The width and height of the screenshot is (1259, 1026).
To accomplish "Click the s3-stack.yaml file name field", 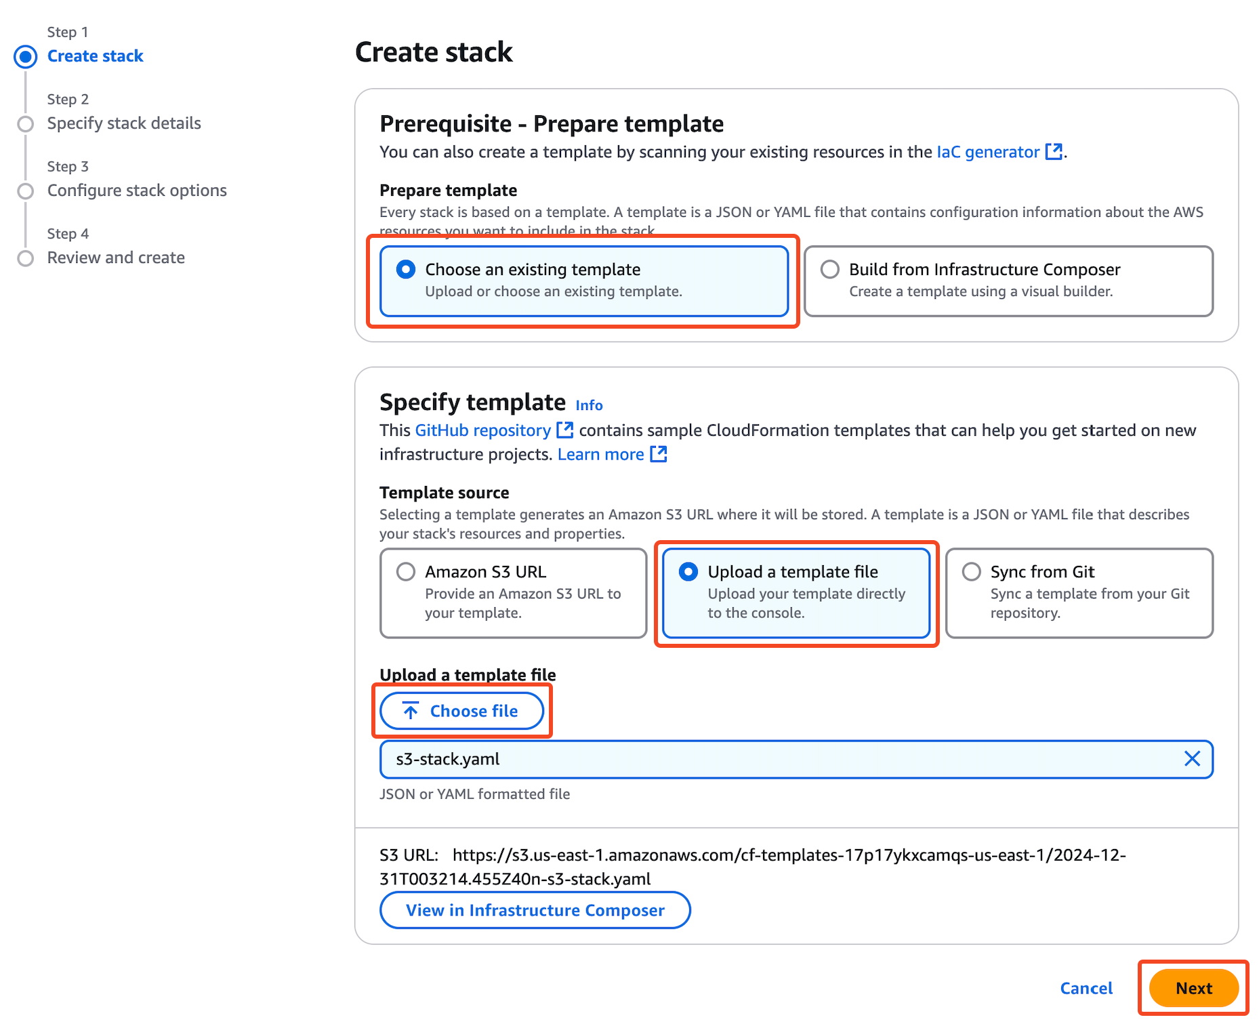I will point(779,759).
